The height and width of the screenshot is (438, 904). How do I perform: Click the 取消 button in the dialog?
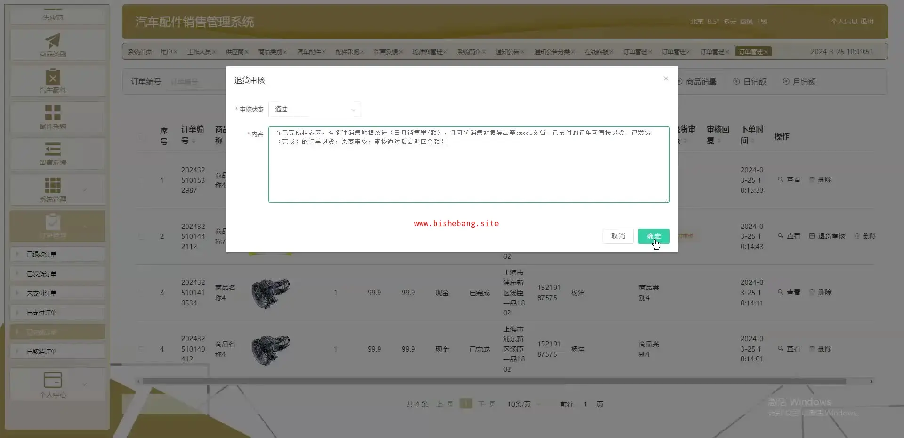618,236
